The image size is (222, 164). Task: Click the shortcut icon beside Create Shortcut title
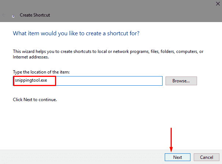pos(13,17)
